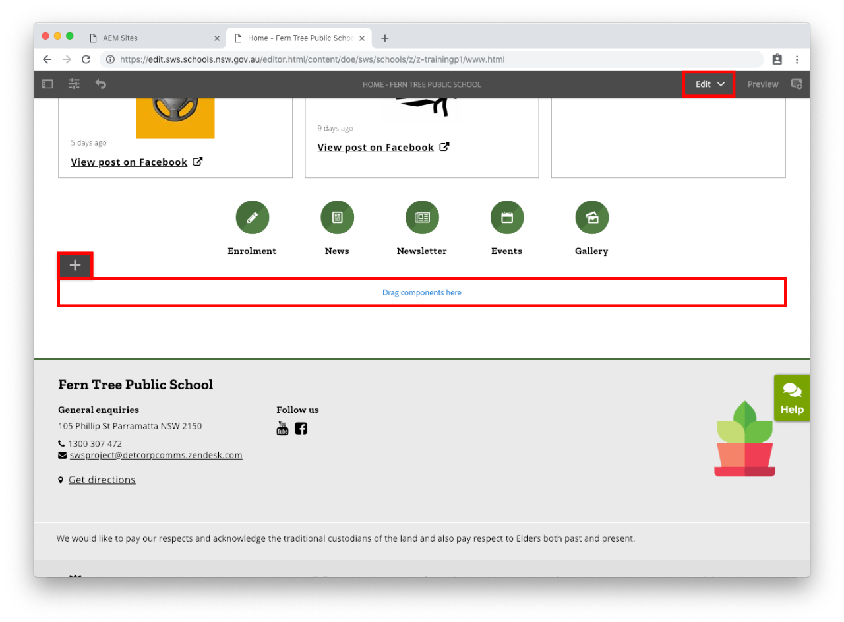The image size is (844, 622).
Task: Open the Get directions link
Action: pyautogui.click(x=102, y=480)
